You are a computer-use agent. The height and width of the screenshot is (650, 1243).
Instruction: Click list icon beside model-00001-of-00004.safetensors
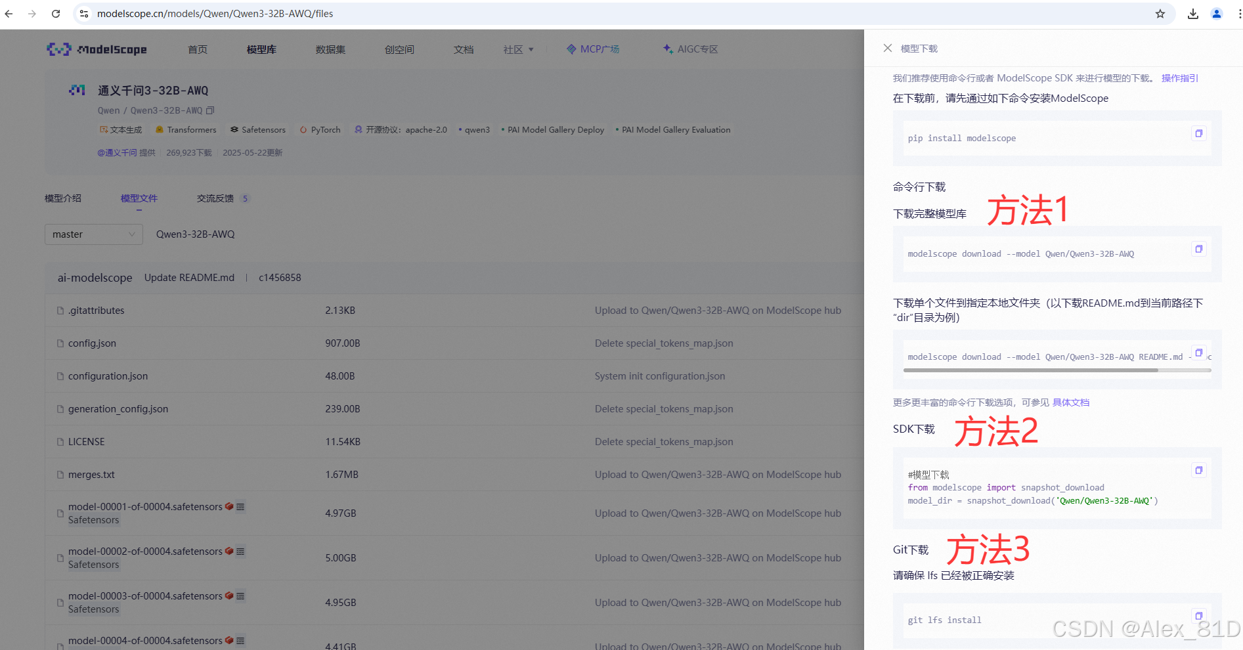(x=240, y=507)
